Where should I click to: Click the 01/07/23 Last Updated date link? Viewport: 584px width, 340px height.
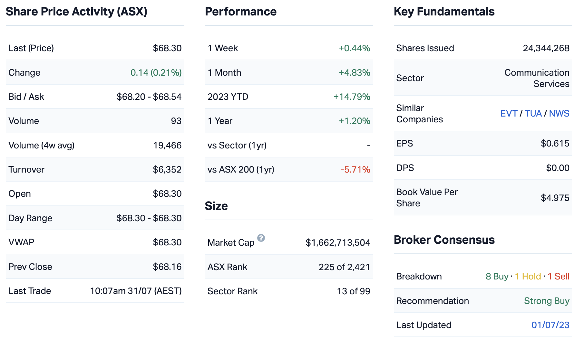pos(550,325)
